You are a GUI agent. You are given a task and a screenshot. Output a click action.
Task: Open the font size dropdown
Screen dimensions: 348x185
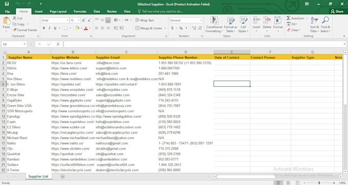click(x=79, y=20)
